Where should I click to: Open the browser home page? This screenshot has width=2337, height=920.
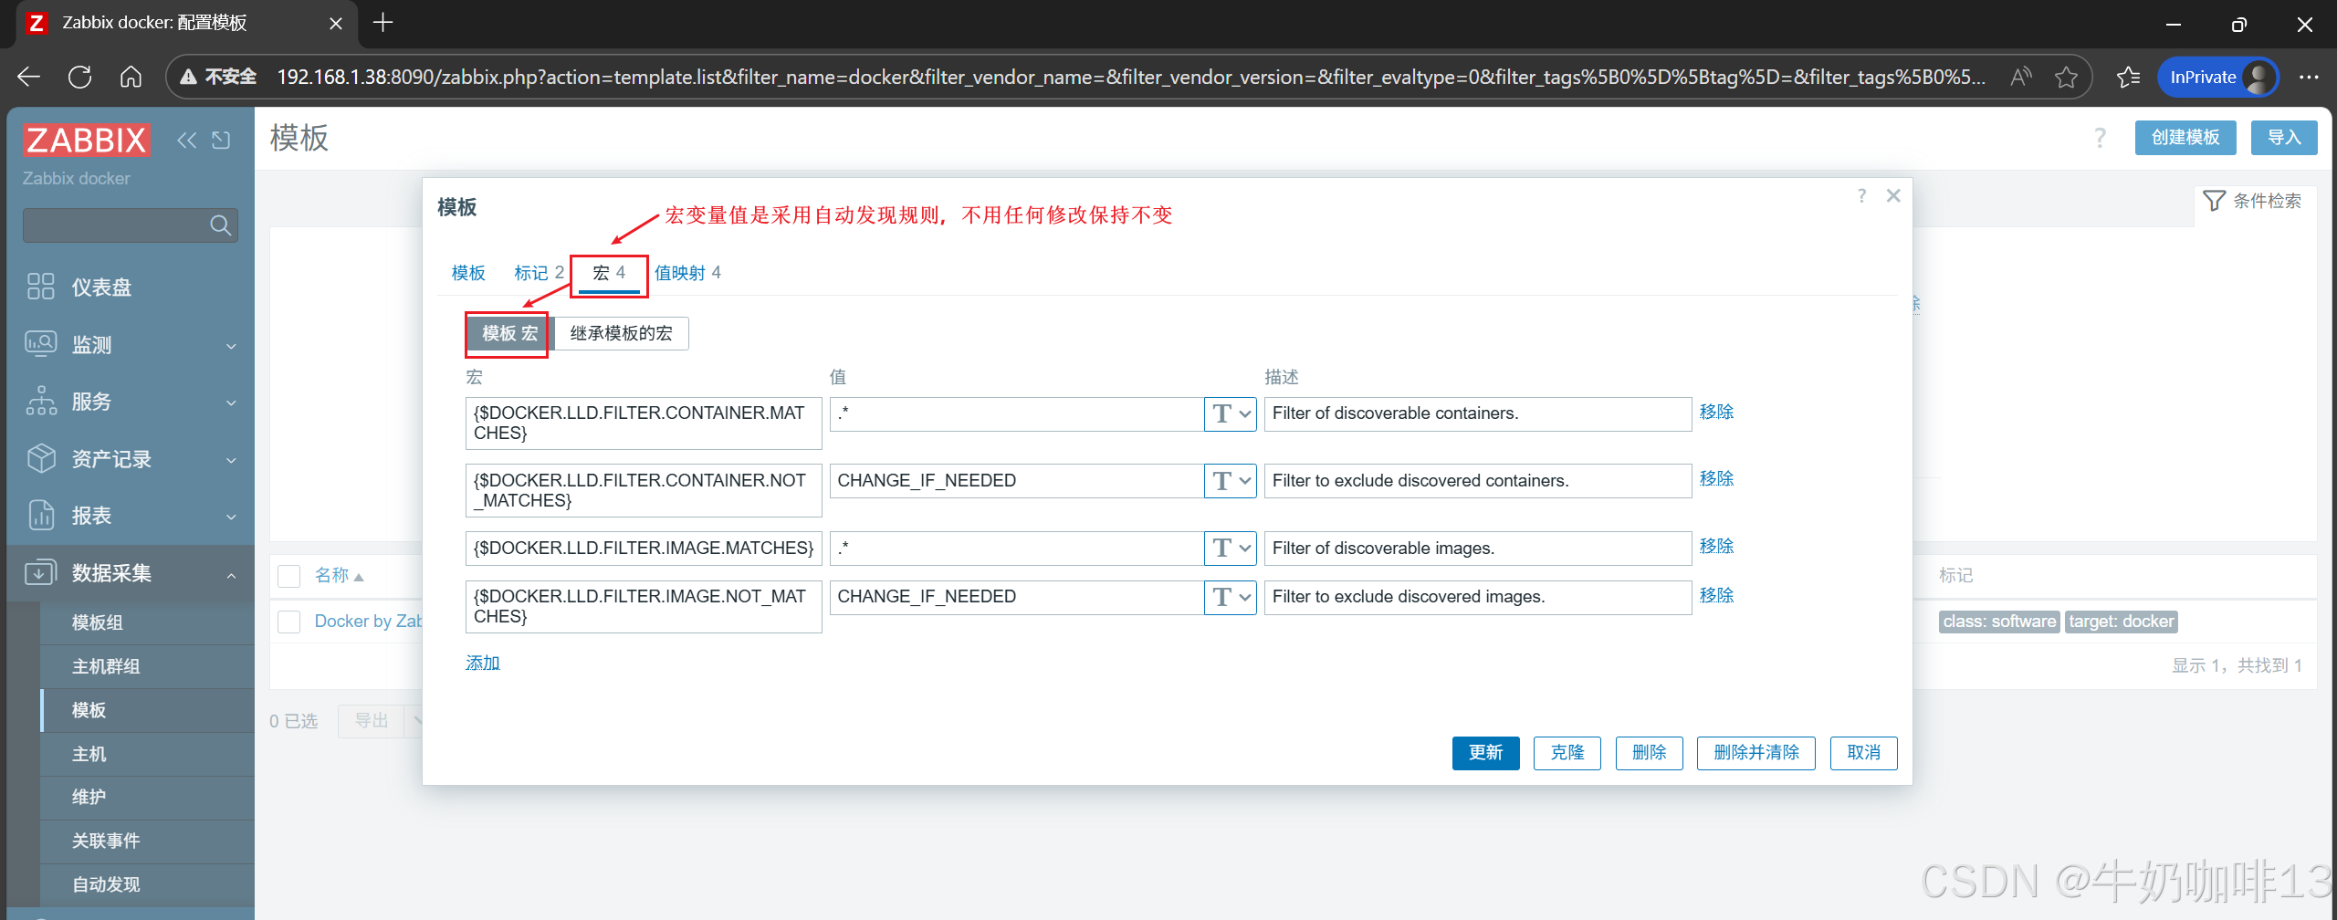pos(131,77)
